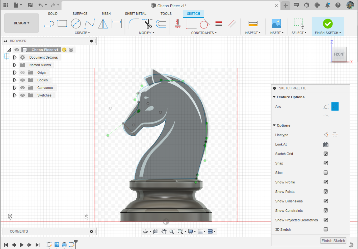Image resolution: width=358 pixels, height=249 pixels.
Task: Expand the Named Views node
Action: [x=15, y=65]
